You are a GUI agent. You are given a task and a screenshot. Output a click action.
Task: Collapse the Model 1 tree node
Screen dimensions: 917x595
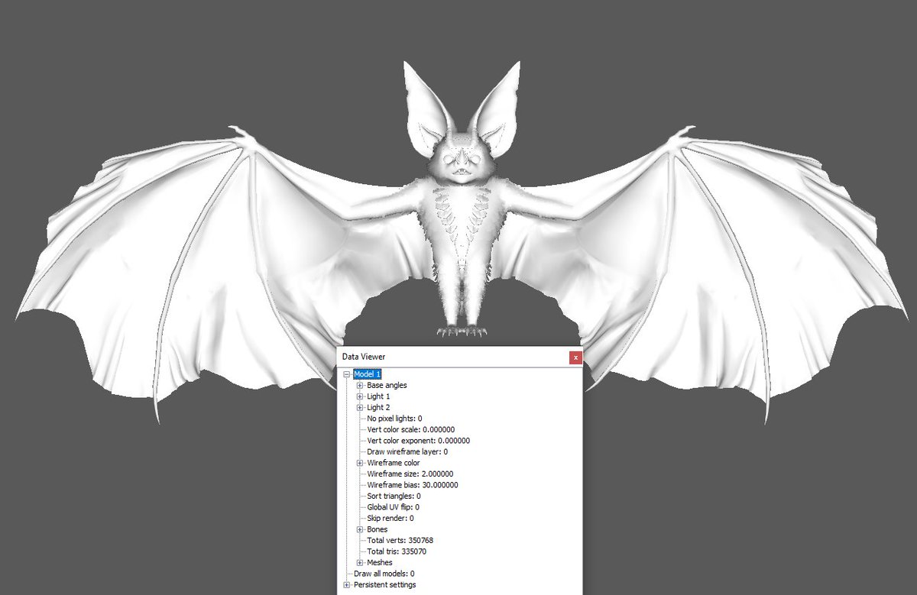(x=347, y=374)
